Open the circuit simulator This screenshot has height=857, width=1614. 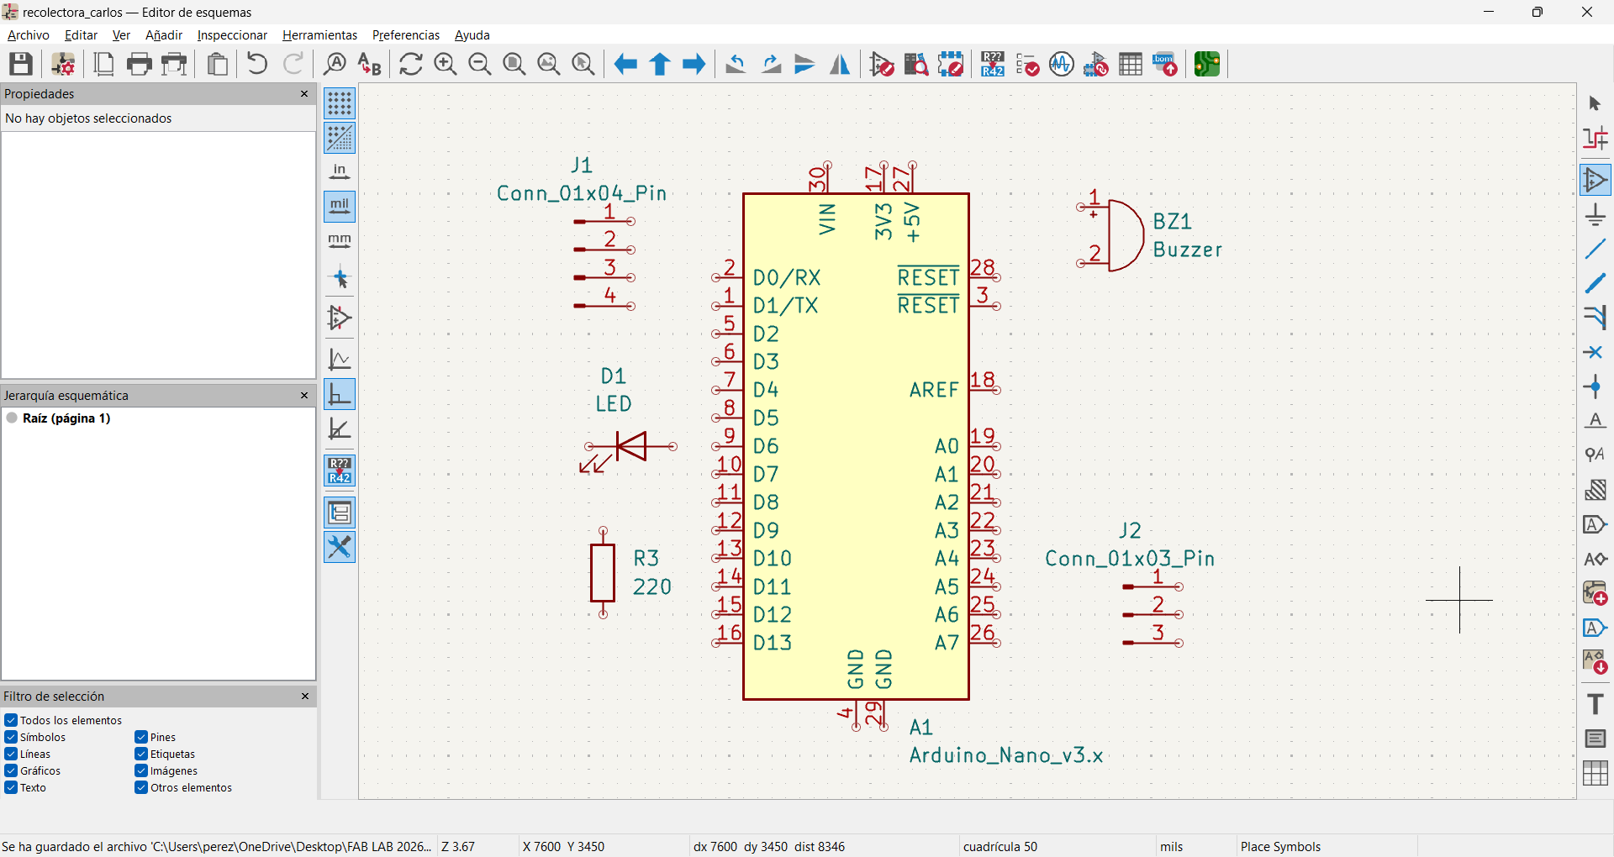click(1062, 64)
